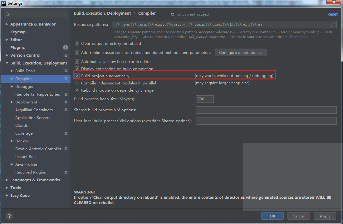Expand the Appearance & Behavior section
This screenshot has height=224, width=343.
click(7, 24)
